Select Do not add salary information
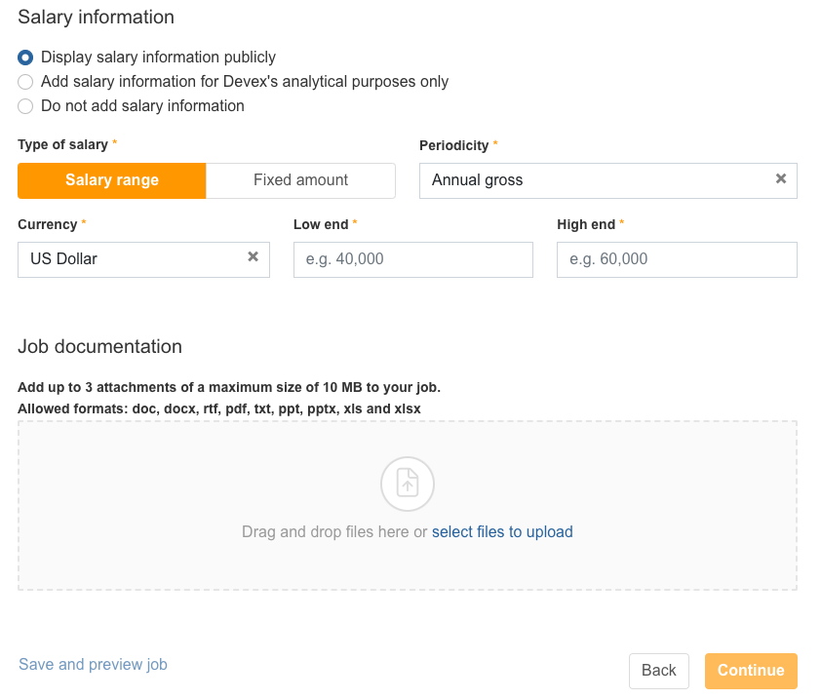The height and width of the screenshot is (699, 821). (25, 106)
